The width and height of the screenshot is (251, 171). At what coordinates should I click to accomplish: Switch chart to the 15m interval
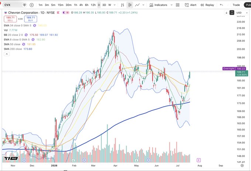pyautogui.click(x=61, y=5)
